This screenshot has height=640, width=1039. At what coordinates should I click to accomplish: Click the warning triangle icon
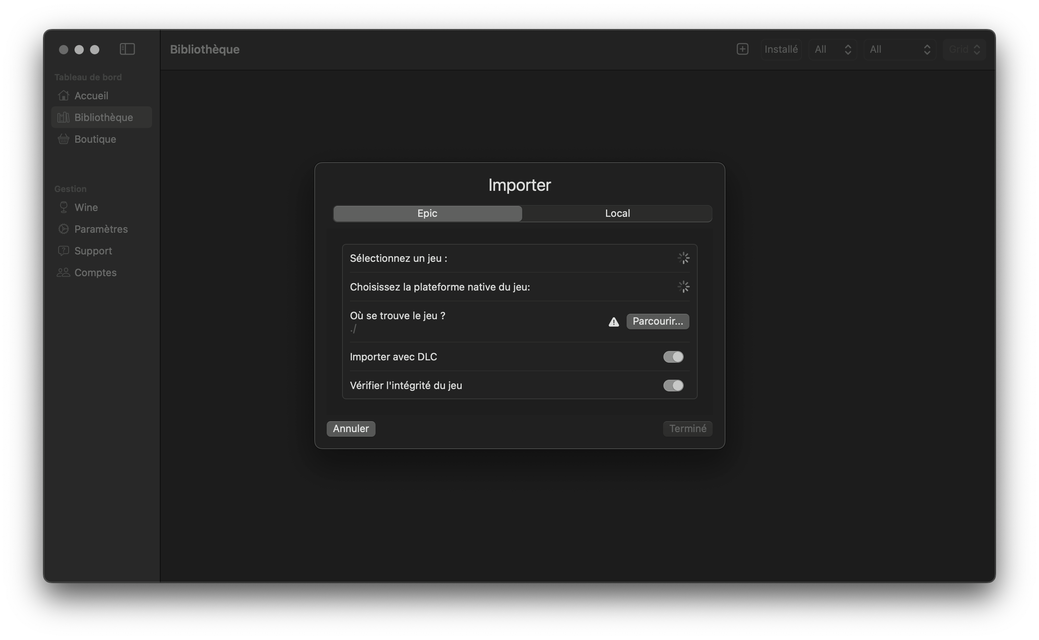click(x=613, y=322)
